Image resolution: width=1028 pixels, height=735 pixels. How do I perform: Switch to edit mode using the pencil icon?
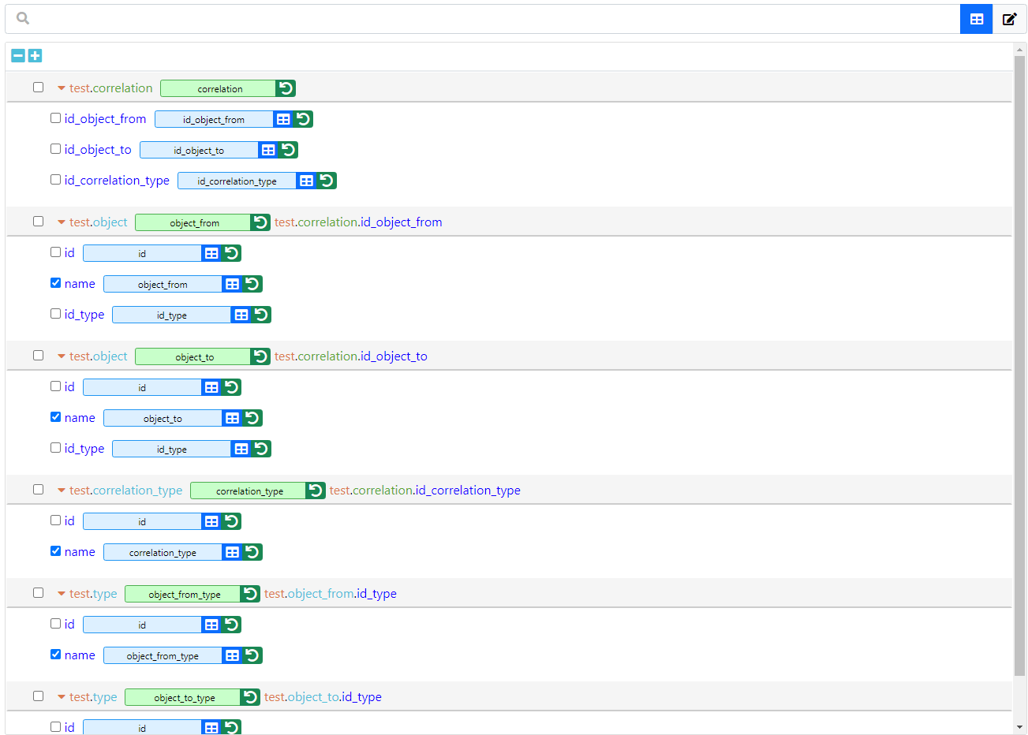(x=1010, y=19)
